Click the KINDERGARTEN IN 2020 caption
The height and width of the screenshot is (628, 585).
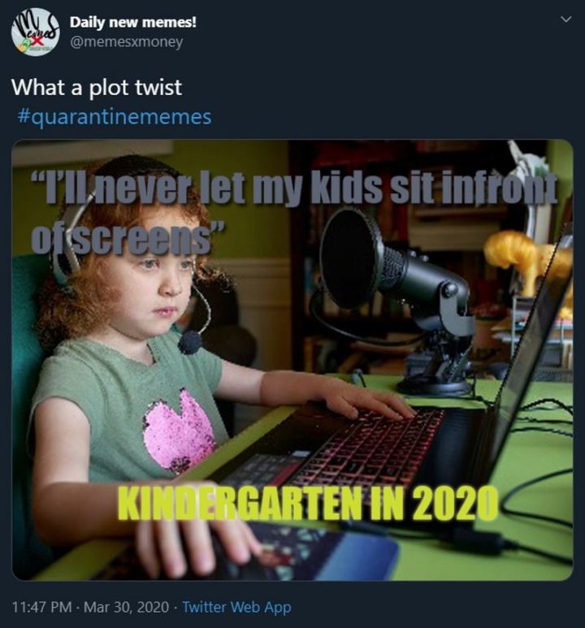307,503
